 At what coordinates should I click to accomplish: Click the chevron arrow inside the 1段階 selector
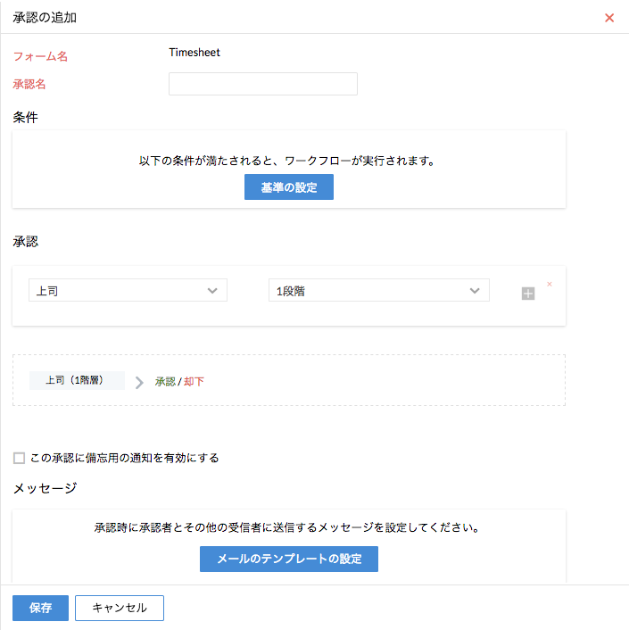click(475, 291)
